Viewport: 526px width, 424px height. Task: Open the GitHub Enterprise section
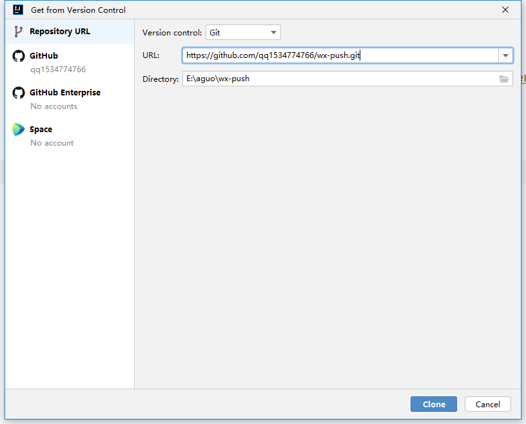click(x=70, y=99)
